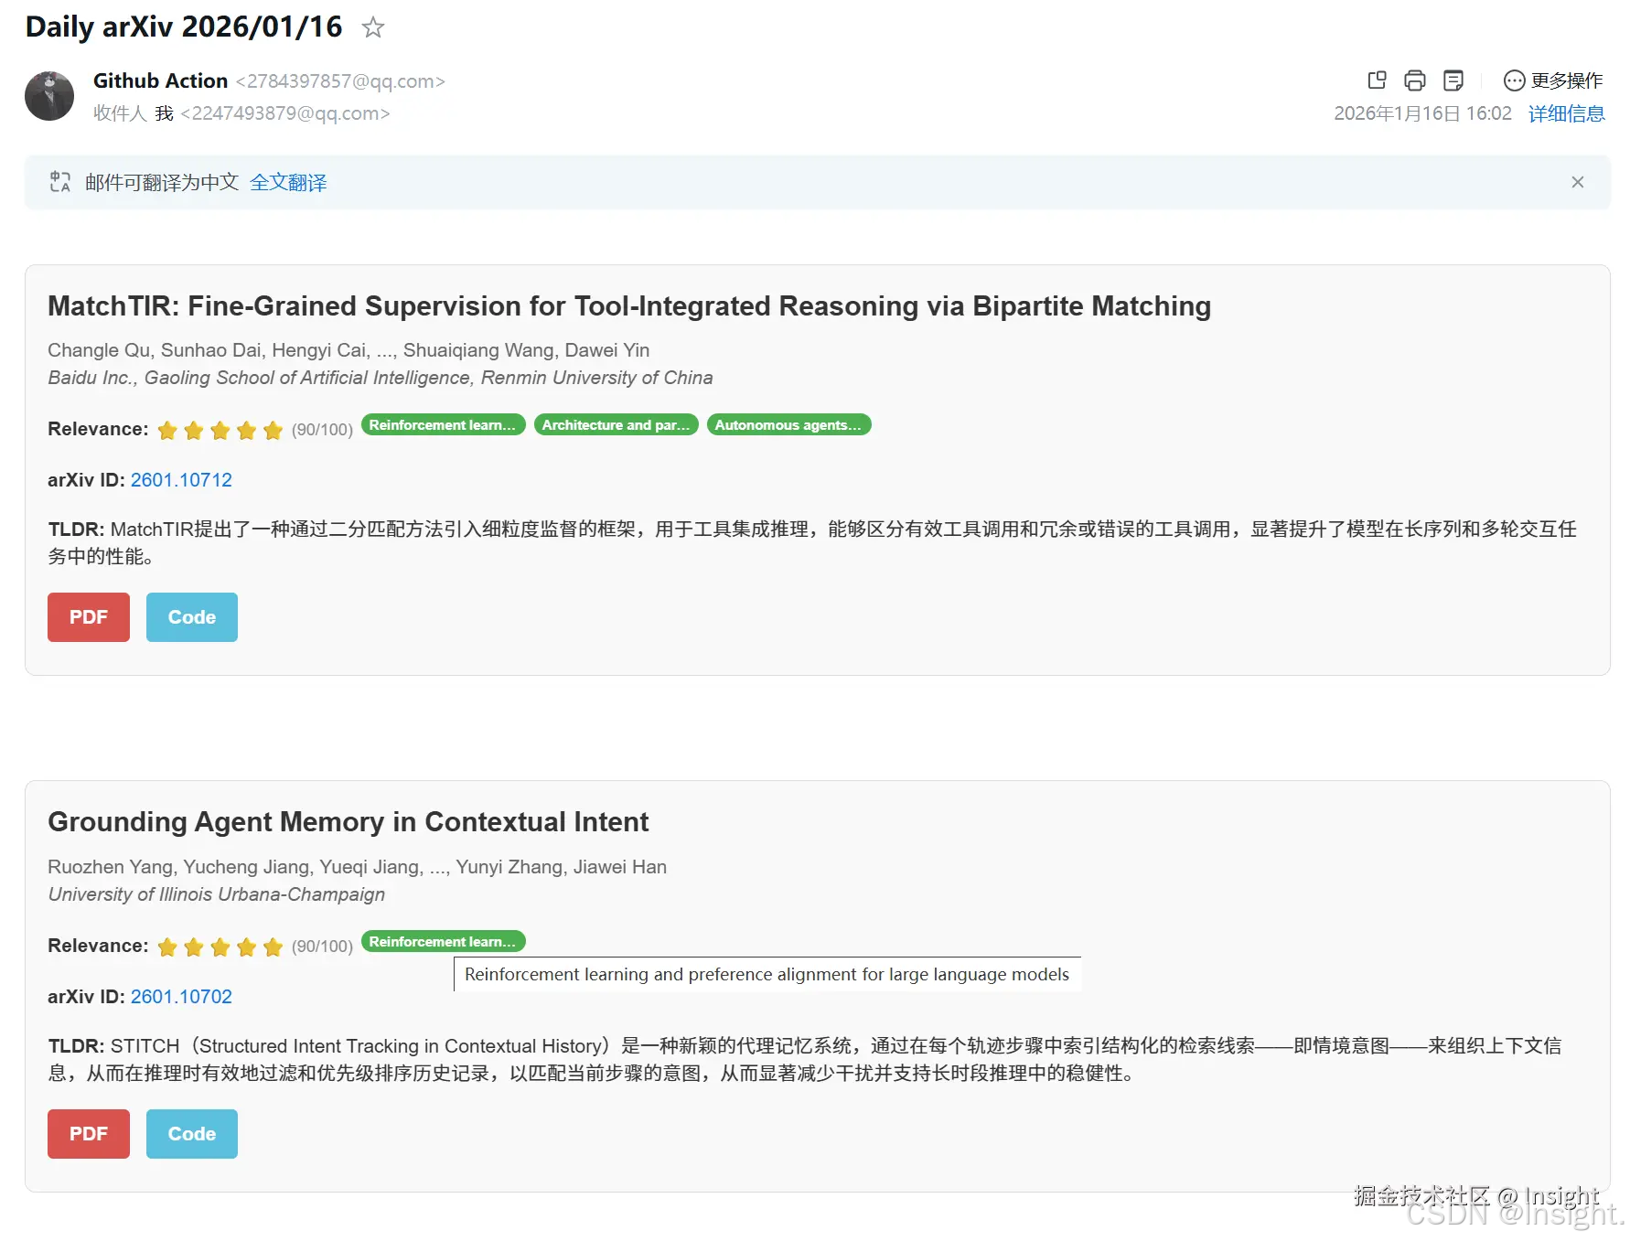Click MatchTIR Reinforcement learn... tag
Image resolution: width=1630 pixels, height=1241 pixels.
click(x=444, y=425)
